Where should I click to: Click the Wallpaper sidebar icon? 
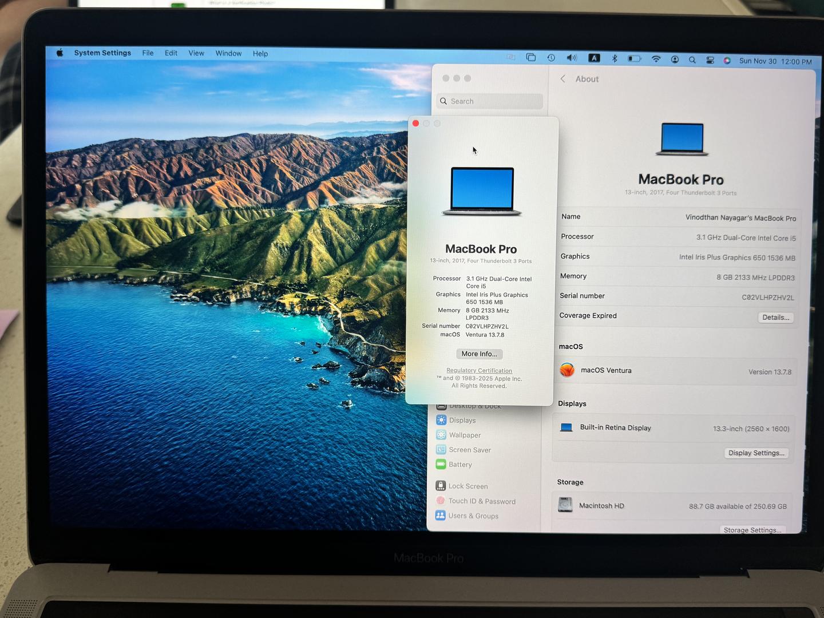[441, 434]
